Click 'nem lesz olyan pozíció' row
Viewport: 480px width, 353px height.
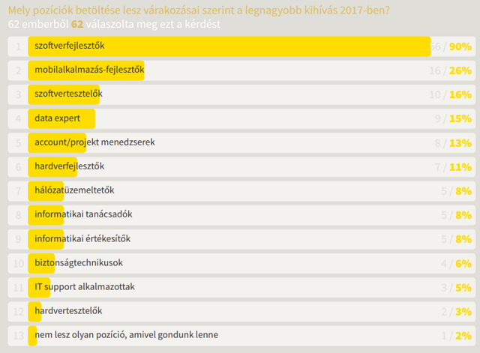[241, 336]
